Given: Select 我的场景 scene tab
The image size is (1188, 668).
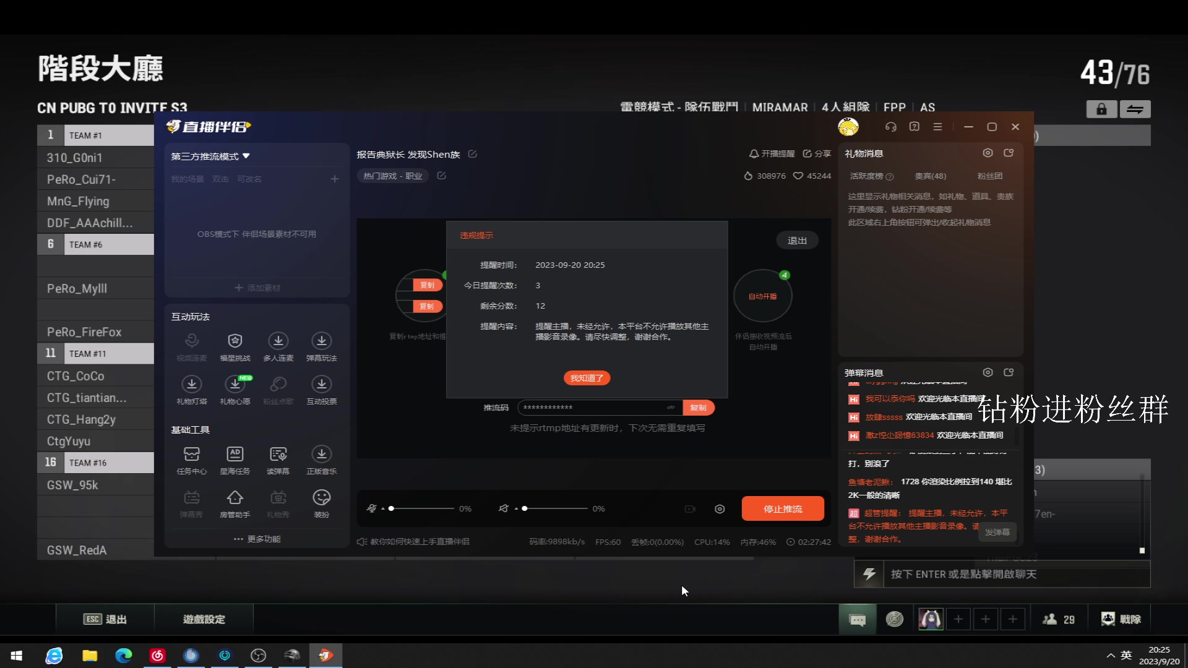Looking at the screenshot, I should [x=187, y=179].
